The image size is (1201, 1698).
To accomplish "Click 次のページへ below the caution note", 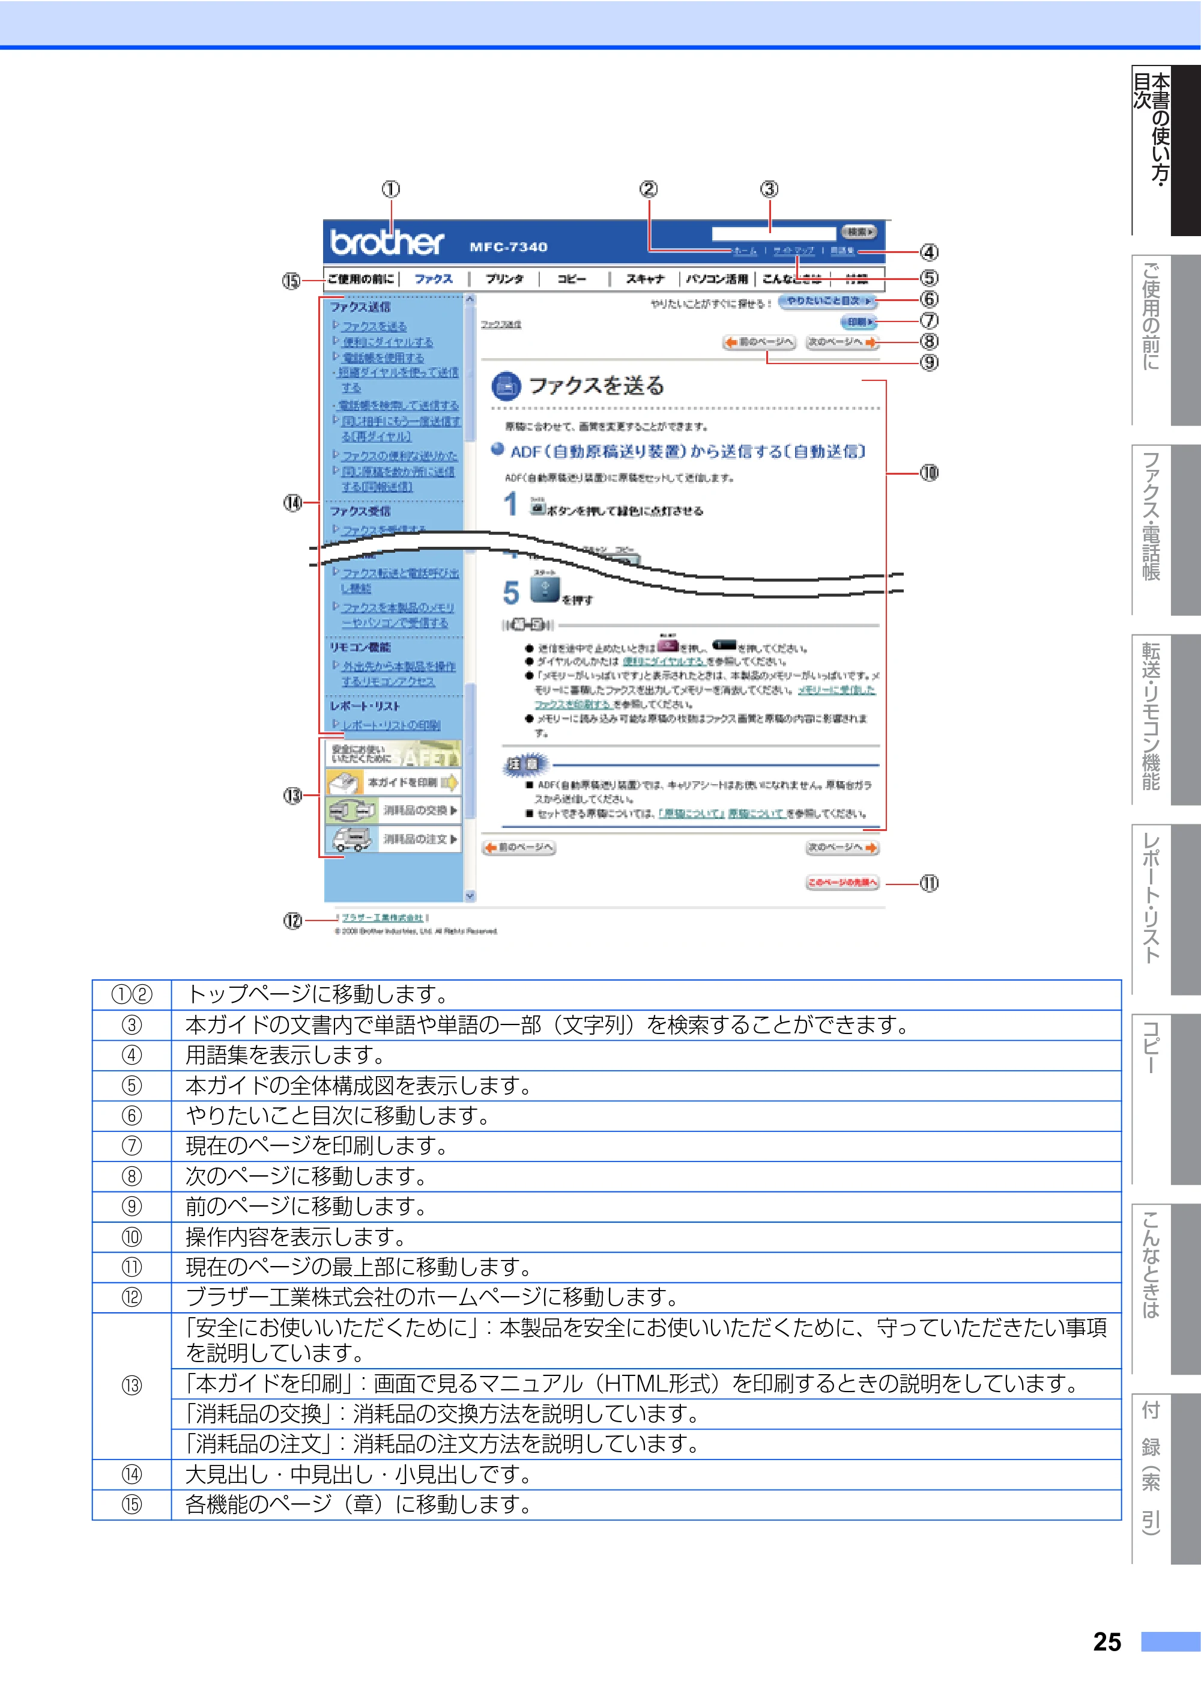I will coord(841,847).
